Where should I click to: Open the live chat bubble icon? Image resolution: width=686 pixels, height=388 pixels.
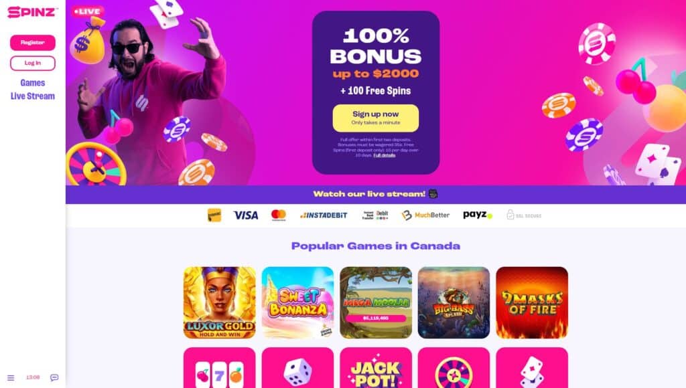pyautogui.click(x=54, y=377)
